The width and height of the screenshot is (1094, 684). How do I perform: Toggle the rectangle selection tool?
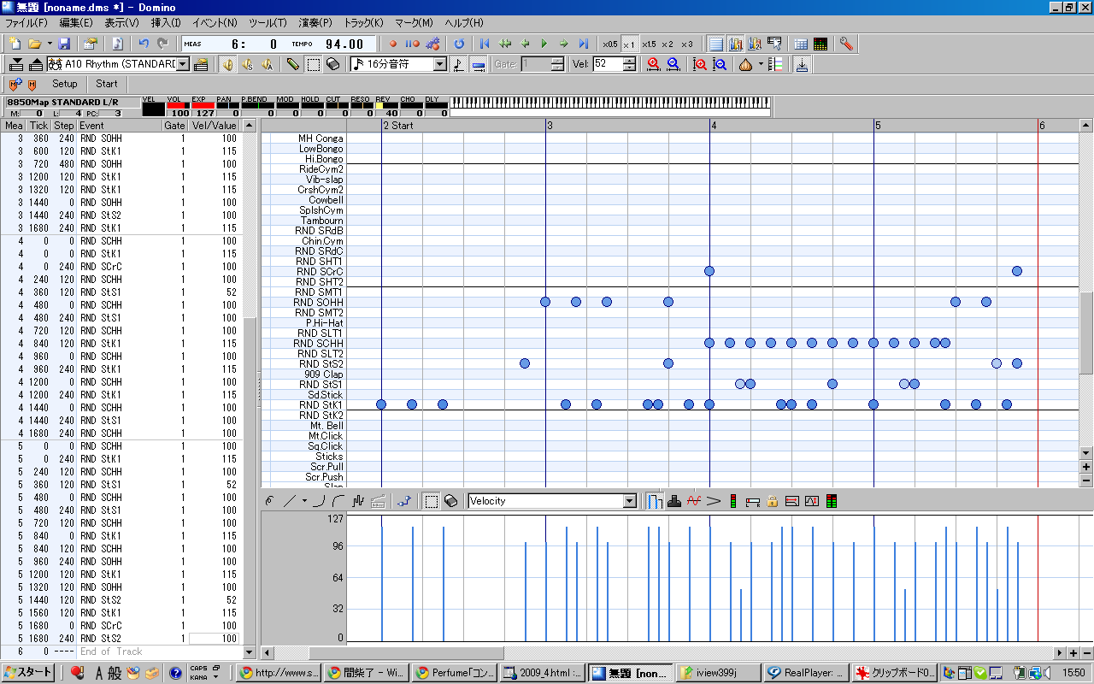tap(314, 64)
